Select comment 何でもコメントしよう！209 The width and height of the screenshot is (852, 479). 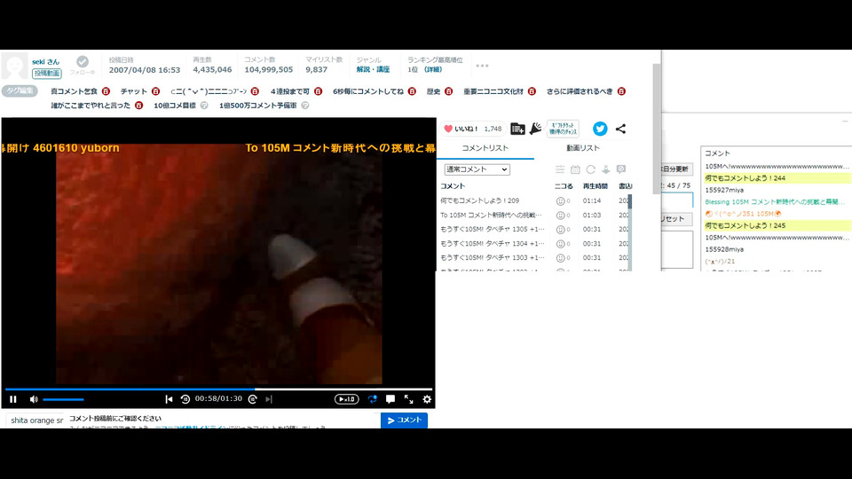480,201
